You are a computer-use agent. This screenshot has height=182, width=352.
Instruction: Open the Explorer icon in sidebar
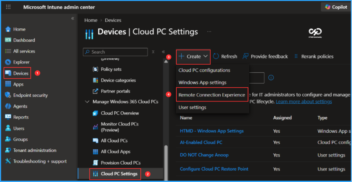point(8,62)
